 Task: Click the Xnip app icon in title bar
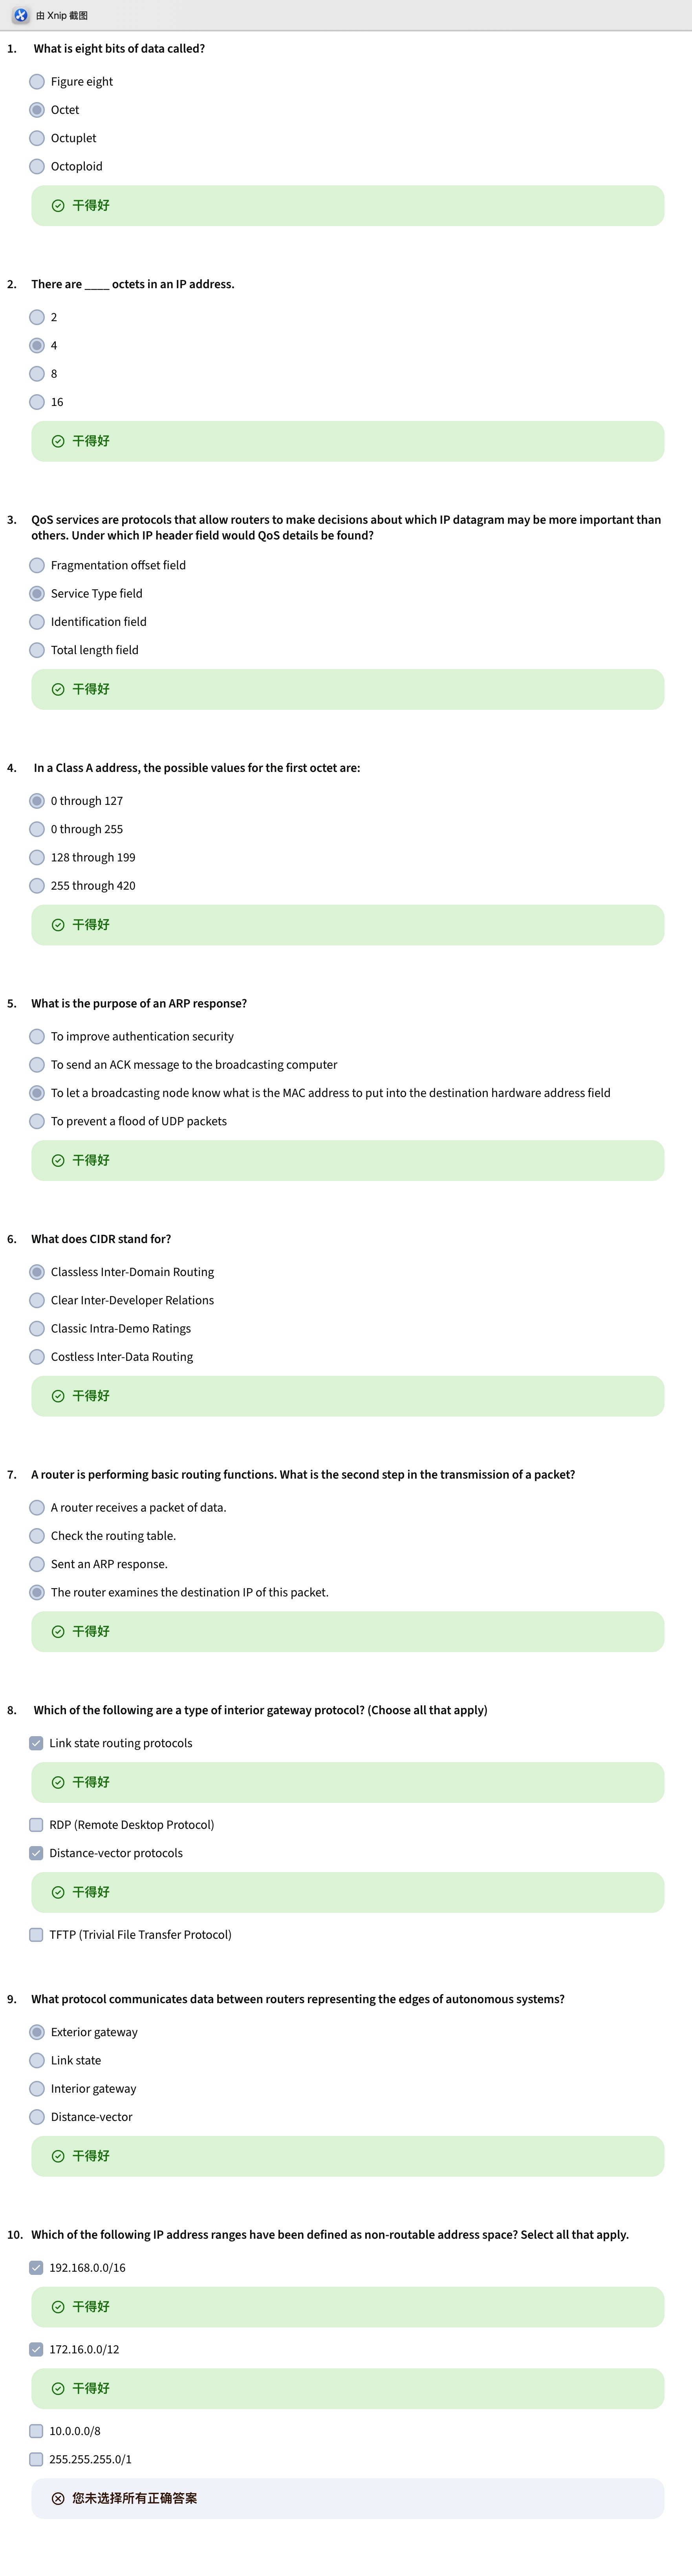tap(20, 15)
